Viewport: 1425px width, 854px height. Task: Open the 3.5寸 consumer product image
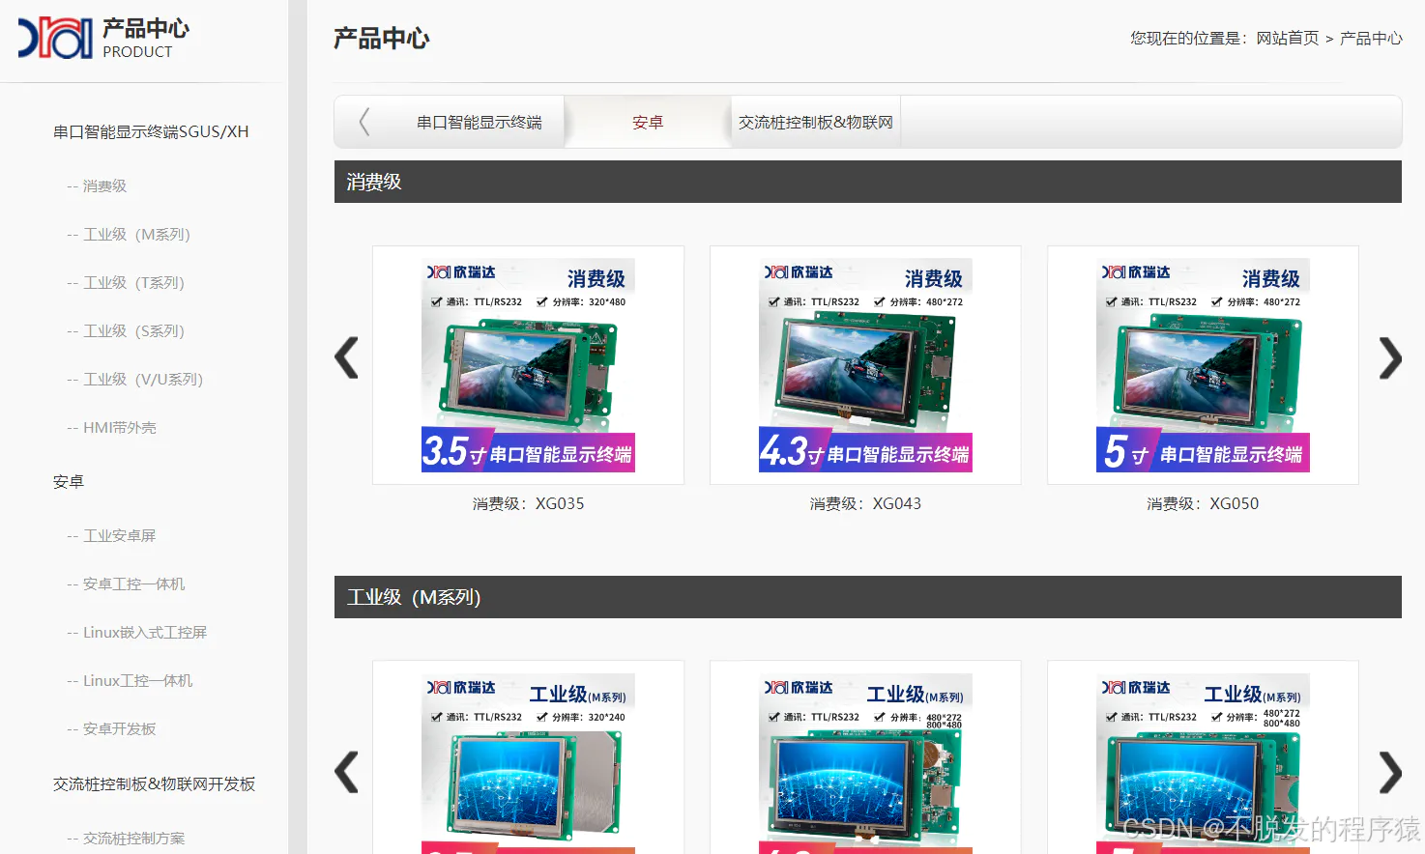(528, 365)
